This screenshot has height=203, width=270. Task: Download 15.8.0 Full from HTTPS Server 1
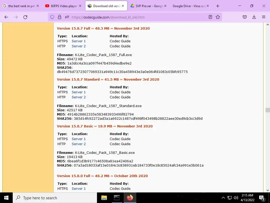79,188
